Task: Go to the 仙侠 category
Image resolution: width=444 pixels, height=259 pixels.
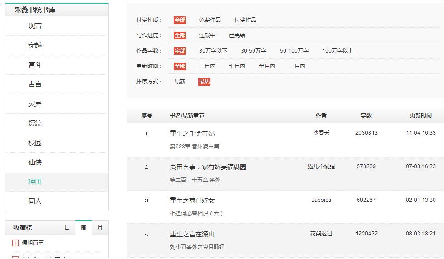Action: pyautogui.click(x=35, y=162)
